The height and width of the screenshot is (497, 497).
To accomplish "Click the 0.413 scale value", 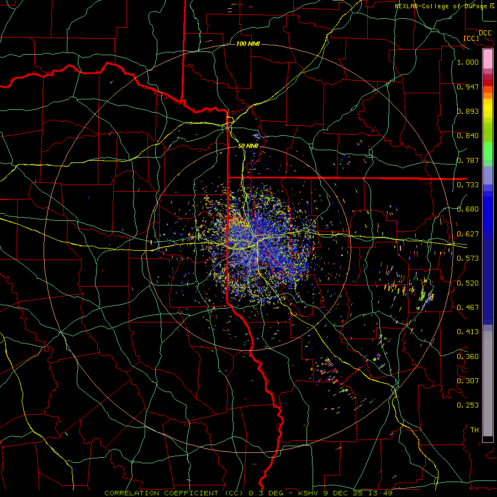I will coord(468,332).
